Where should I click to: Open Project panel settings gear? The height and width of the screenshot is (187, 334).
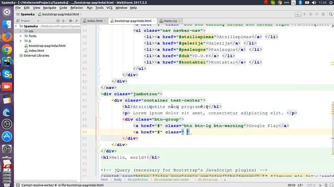coord(70,21)
